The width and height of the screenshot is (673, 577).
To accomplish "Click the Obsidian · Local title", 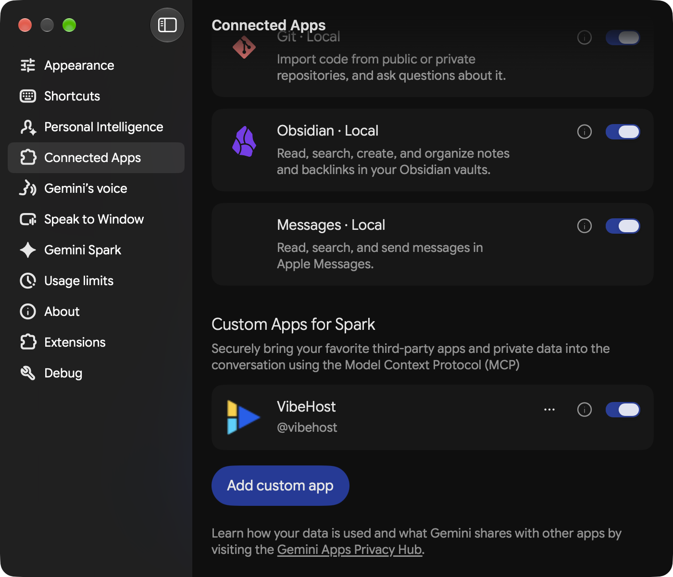I will [327, 131].
